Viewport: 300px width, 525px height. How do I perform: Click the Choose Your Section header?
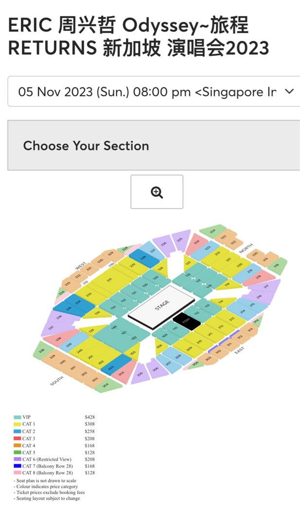click(x=86, y=146)
